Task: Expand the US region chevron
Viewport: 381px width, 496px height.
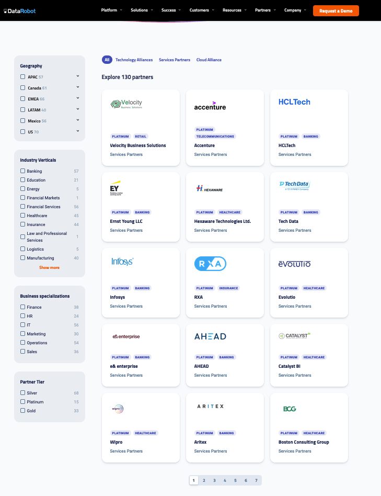Action: [78, 131]
